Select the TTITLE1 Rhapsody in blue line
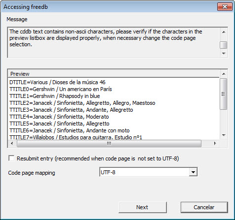This screenshot has height=220, width=235. click(x=55, y=96)
